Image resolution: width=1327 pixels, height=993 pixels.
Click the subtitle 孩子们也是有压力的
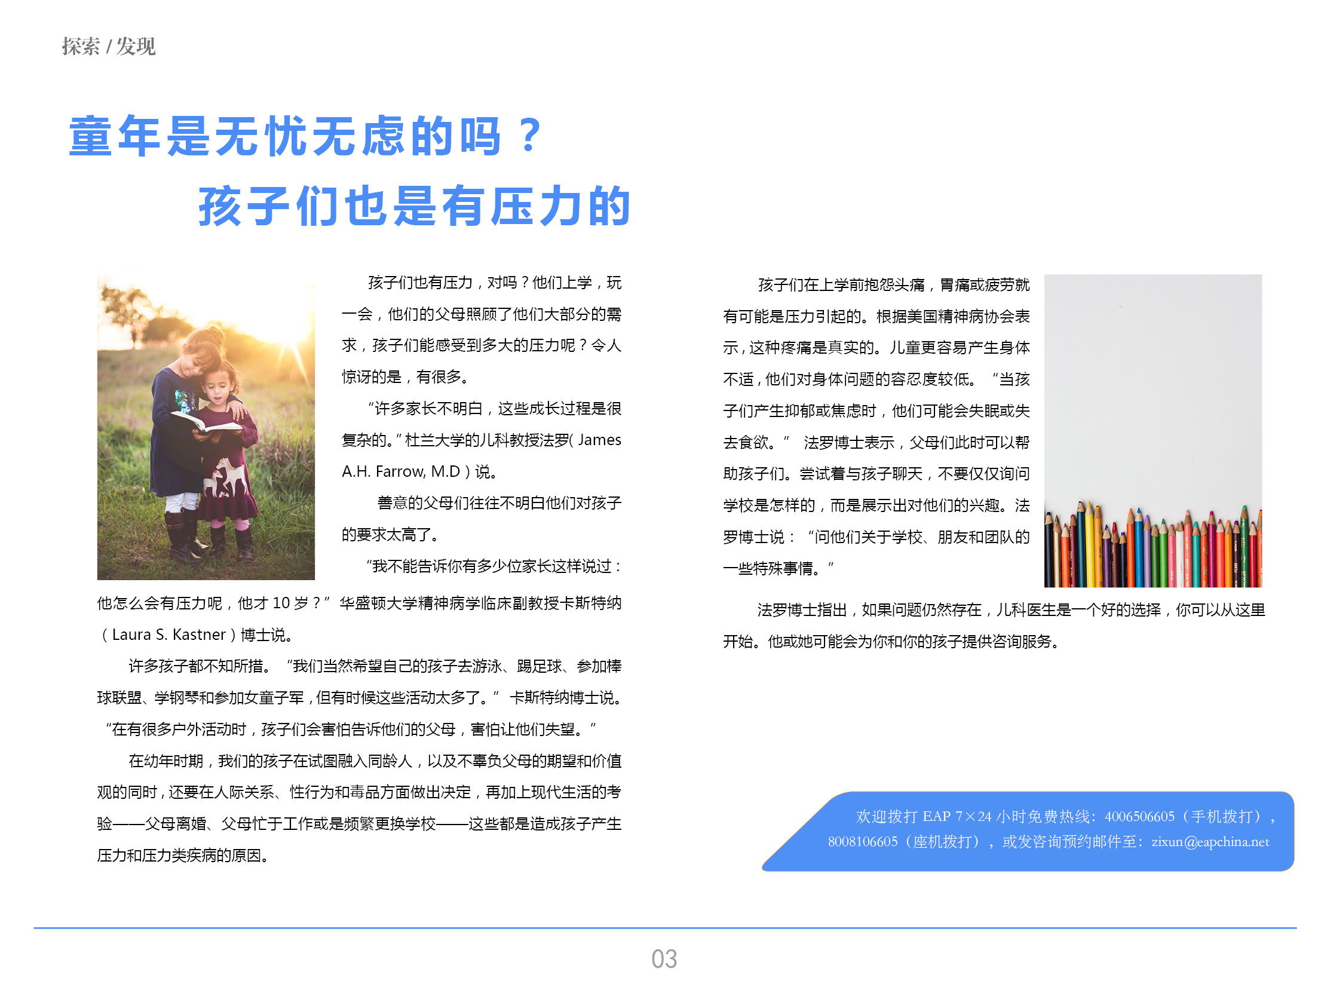[414, 206]
